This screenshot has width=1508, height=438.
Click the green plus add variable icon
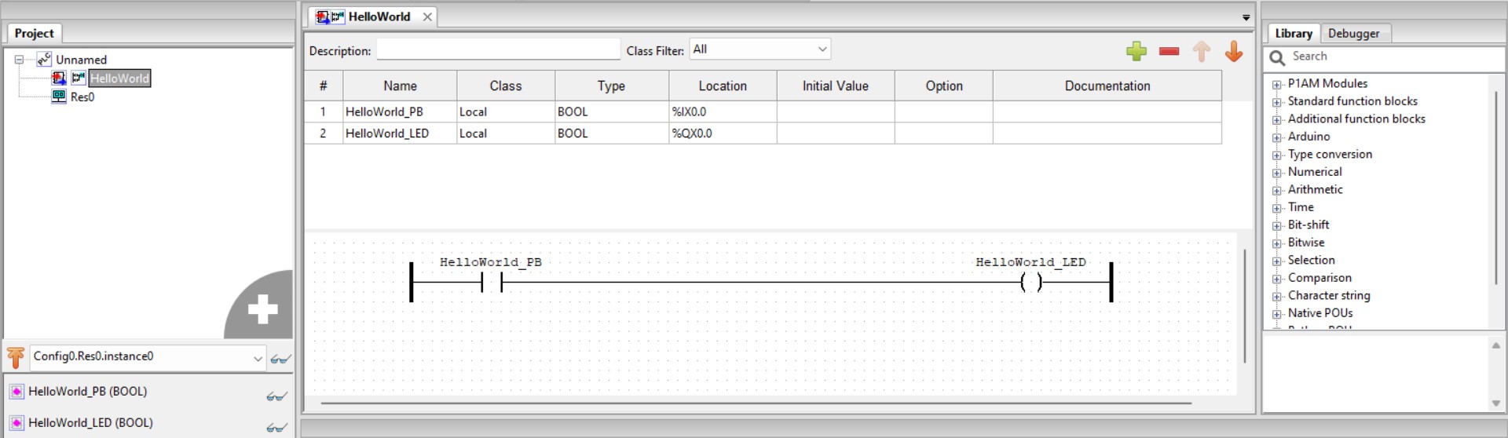(x=1136, y=52)
